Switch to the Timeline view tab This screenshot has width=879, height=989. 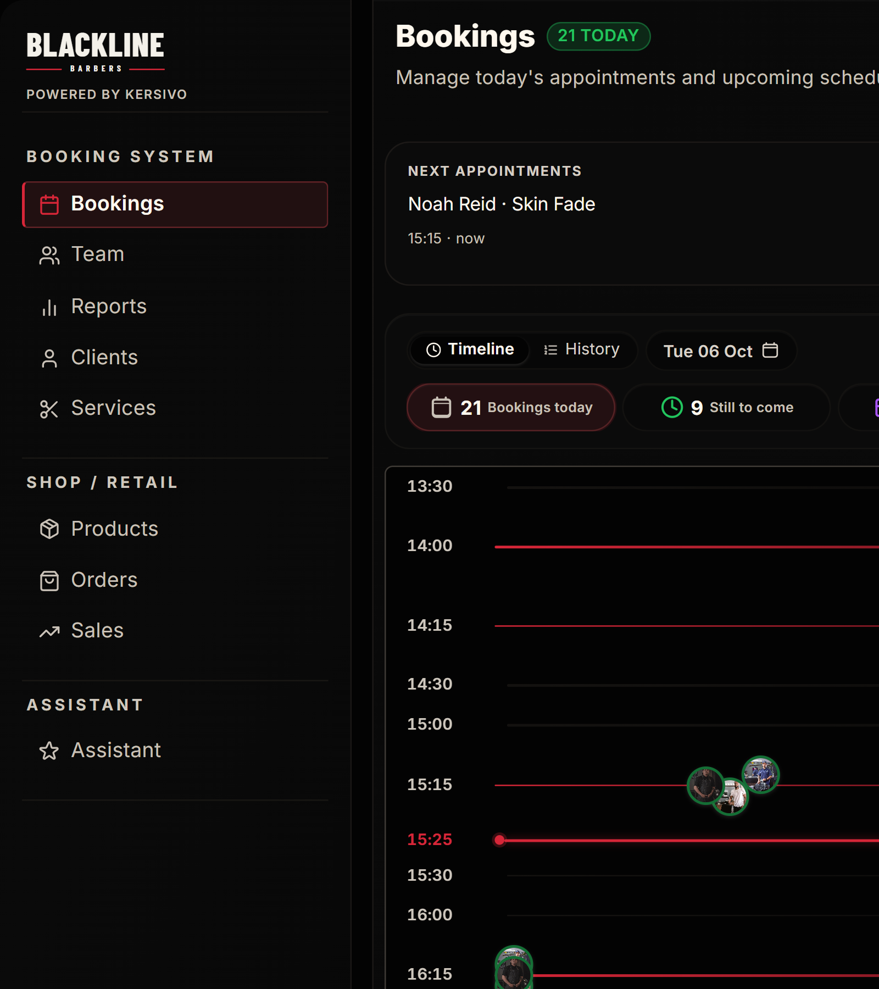click(470, 349)
